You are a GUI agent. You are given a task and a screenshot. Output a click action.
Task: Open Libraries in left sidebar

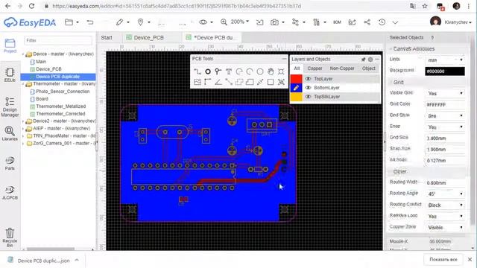tap(10, 134)
